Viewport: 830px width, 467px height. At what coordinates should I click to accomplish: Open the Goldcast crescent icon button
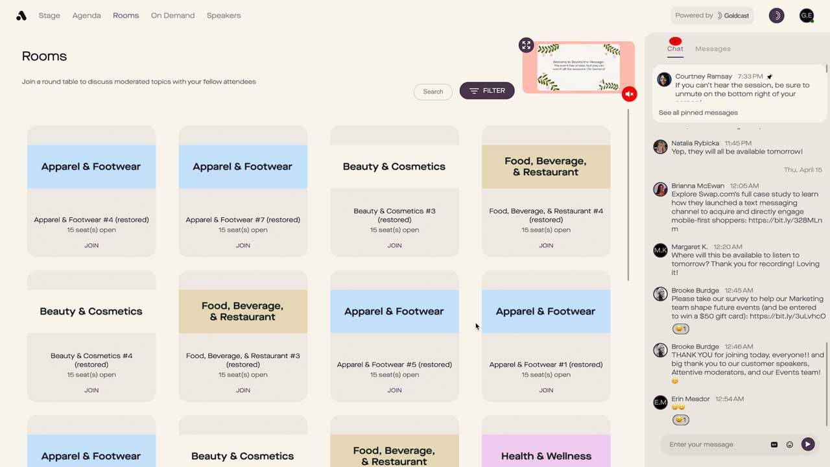click(776, 16)
